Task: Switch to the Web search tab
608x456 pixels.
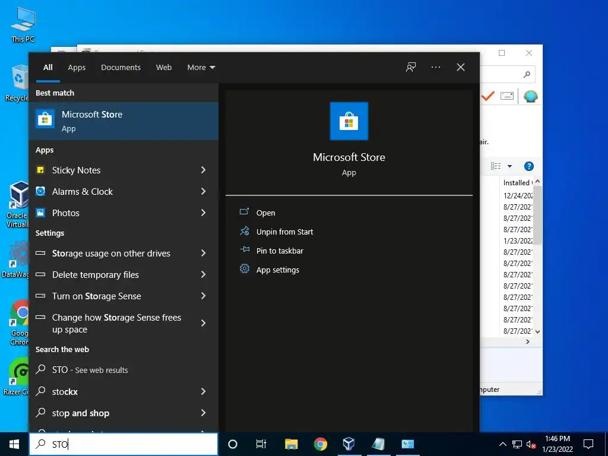Action: pyautogui.click(x=164, y=67)
